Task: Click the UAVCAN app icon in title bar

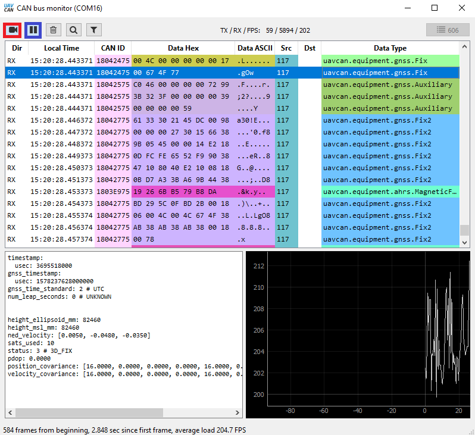Action: (x=8, y=8)
